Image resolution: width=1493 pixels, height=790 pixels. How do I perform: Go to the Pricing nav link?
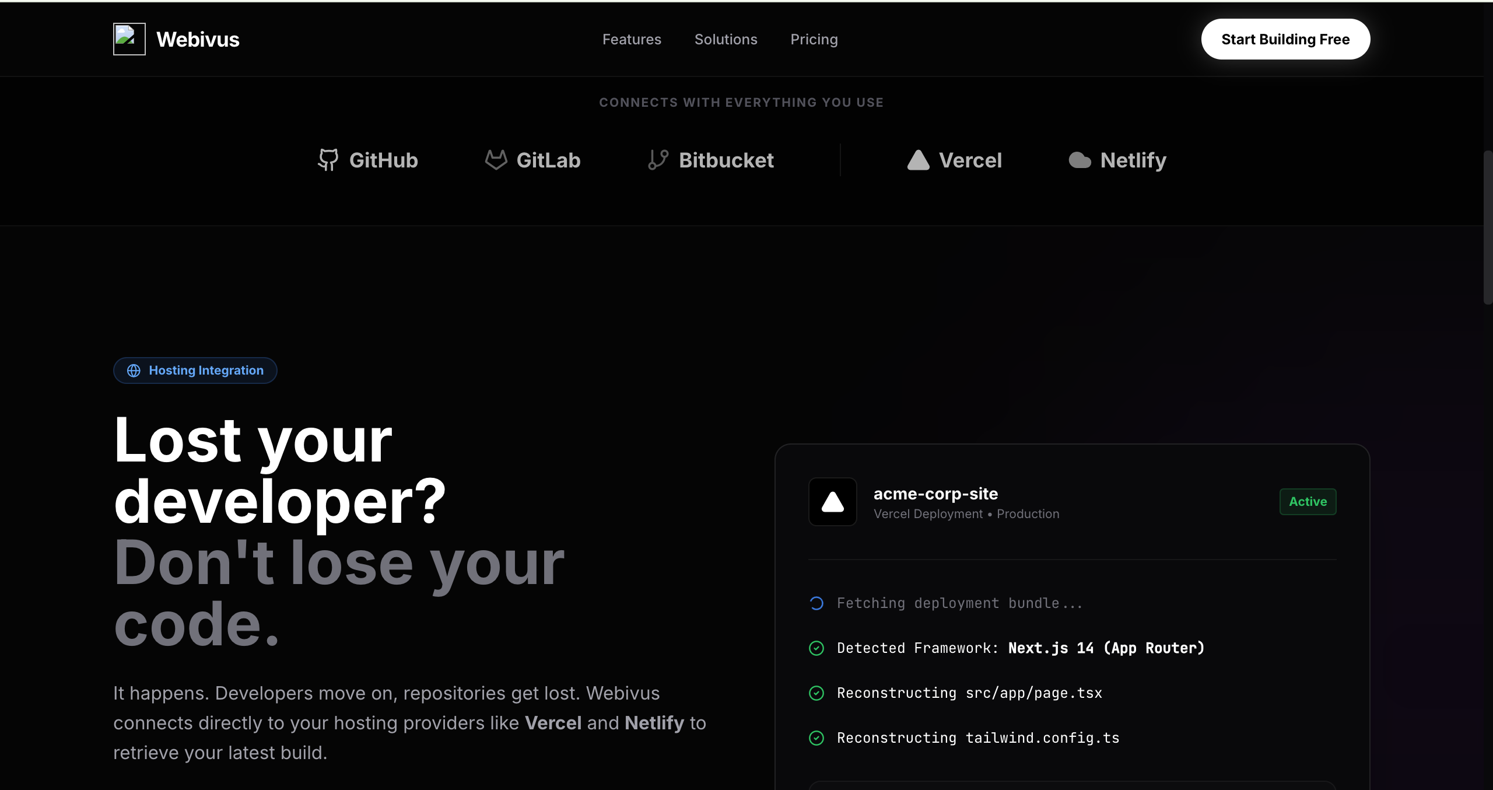pos(814,39)
